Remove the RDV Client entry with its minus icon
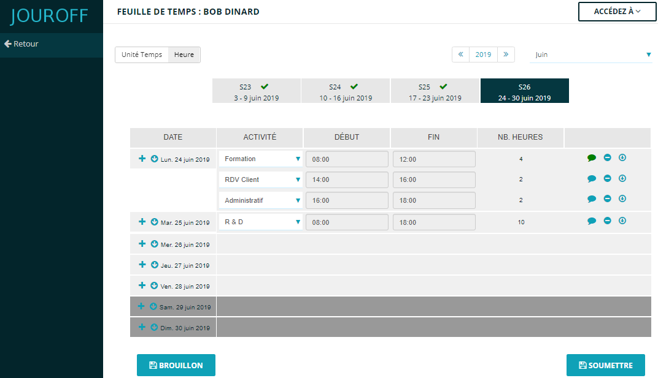658x378 pixels. click(607, 178)
